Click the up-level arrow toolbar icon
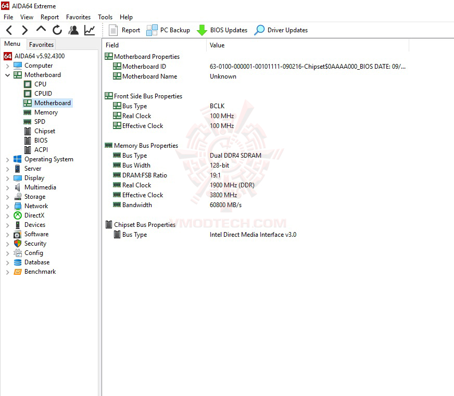 [x=41, y=29]
